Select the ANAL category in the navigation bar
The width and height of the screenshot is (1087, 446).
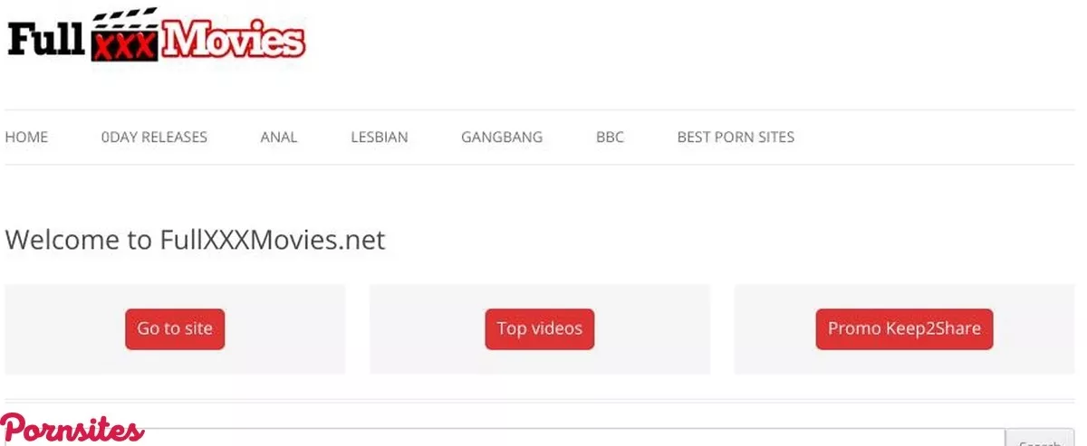(x=279, y=138)
